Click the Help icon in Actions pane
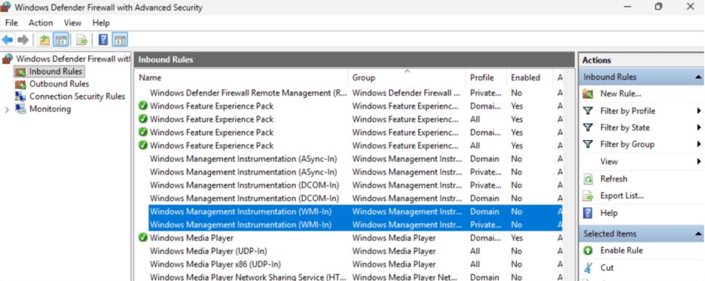Screen dimensions: 705x281 coord(588,213)
